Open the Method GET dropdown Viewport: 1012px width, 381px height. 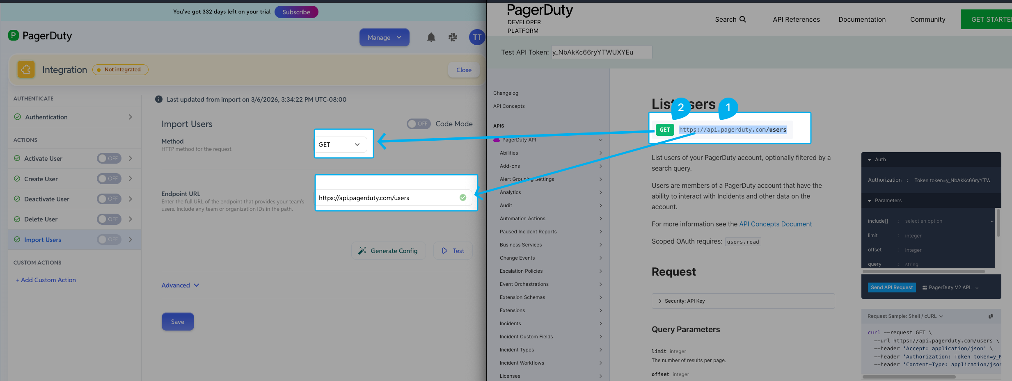(341, 144)
